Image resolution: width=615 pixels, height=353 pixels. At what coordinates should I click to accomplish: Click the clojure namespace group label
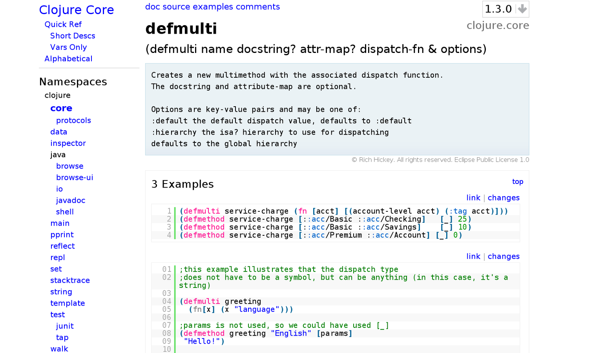tap(57, 95)
